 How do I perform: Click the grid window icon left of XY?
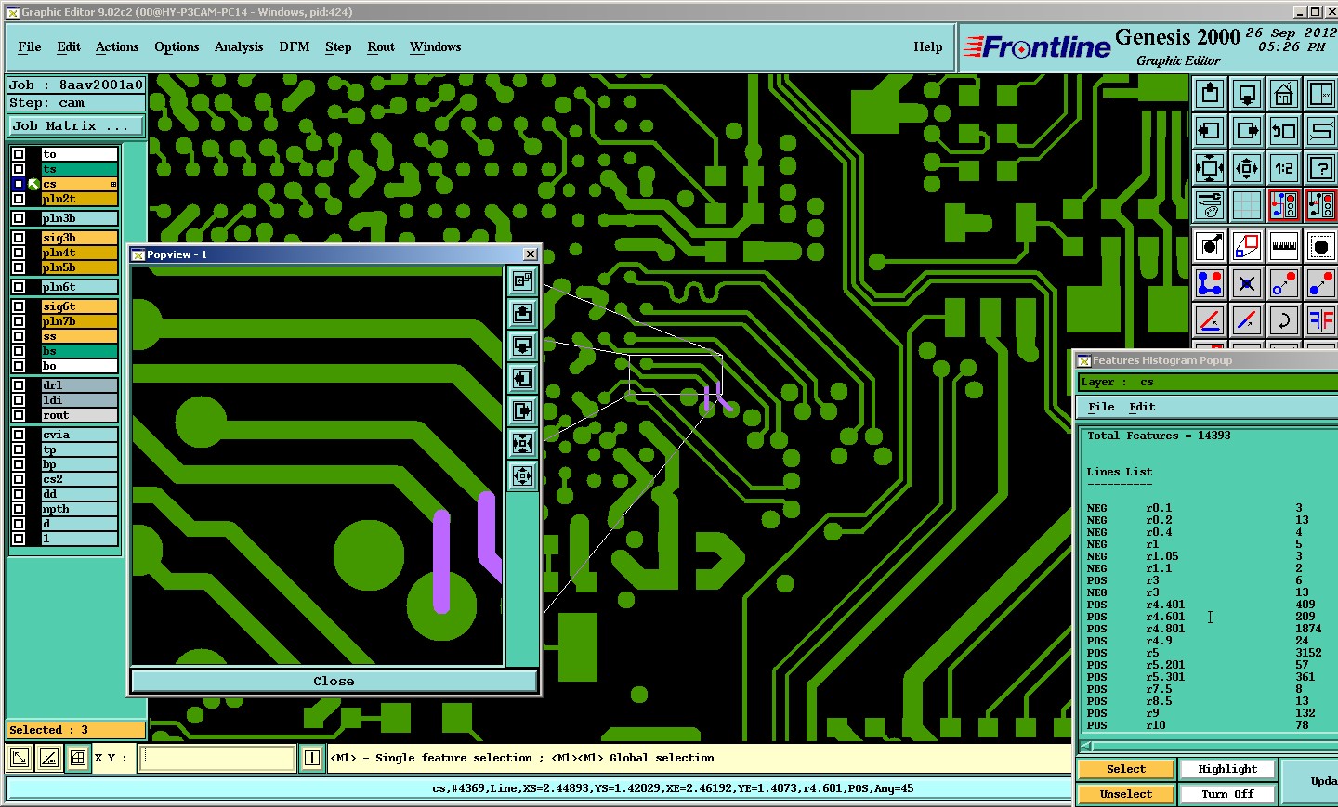click(78, 758)
